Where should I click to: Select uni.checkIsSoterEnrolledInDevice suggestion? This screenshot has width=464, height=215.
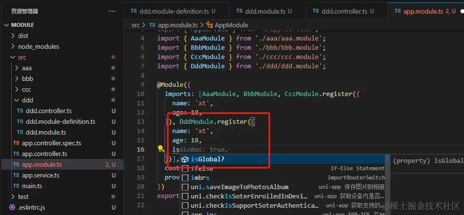click(x=282, y=196)
